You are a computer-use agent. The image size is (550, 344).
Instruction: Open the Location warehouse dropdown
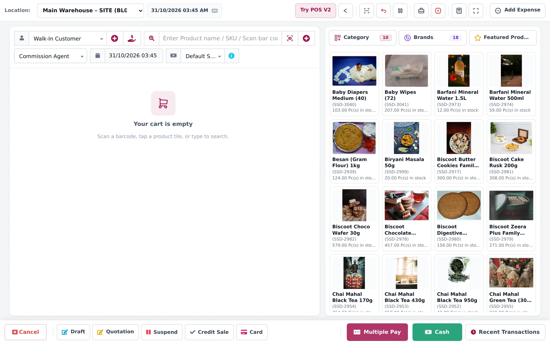[x=90, y=11]
